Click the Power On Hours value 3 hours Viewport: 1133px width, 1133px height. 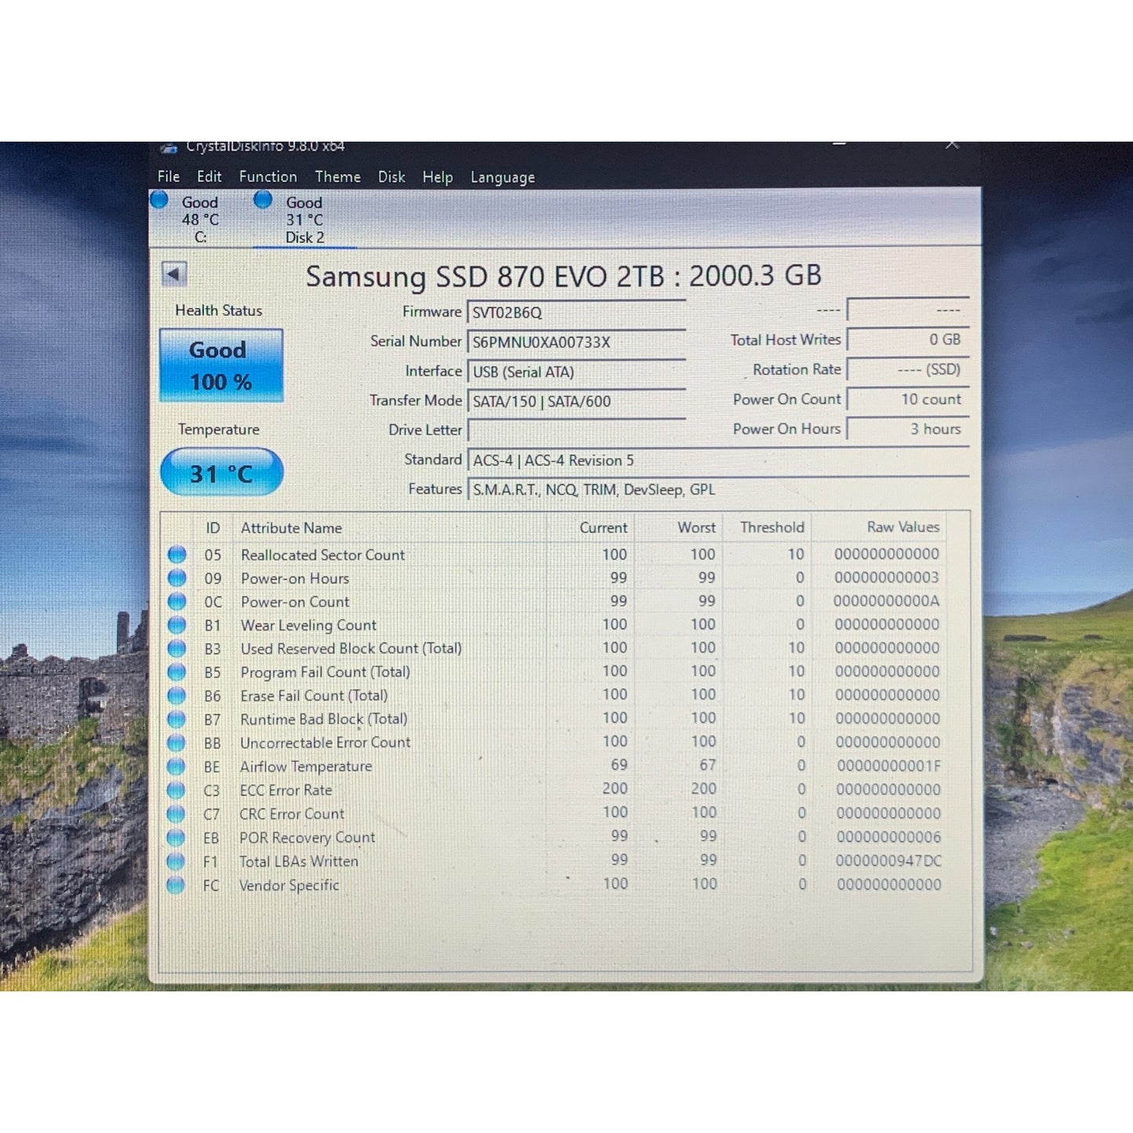[x=908, y=429]
